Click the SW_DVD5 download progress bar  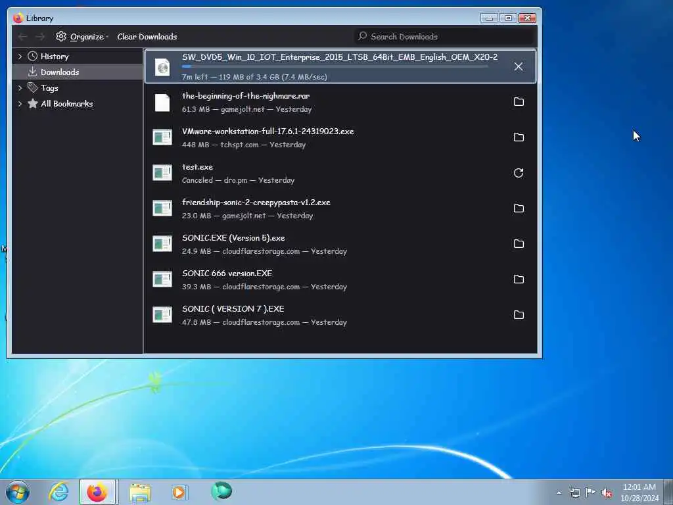point(335,66)
